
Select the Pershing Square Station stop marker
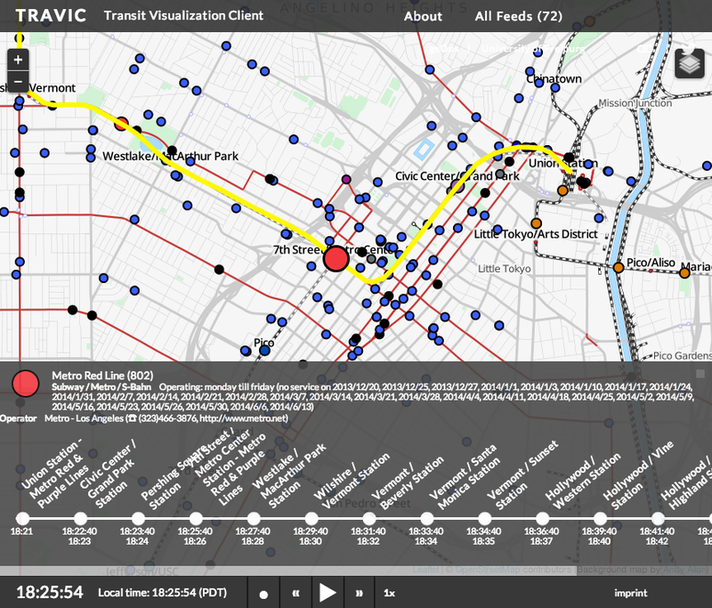pos(138,519)
